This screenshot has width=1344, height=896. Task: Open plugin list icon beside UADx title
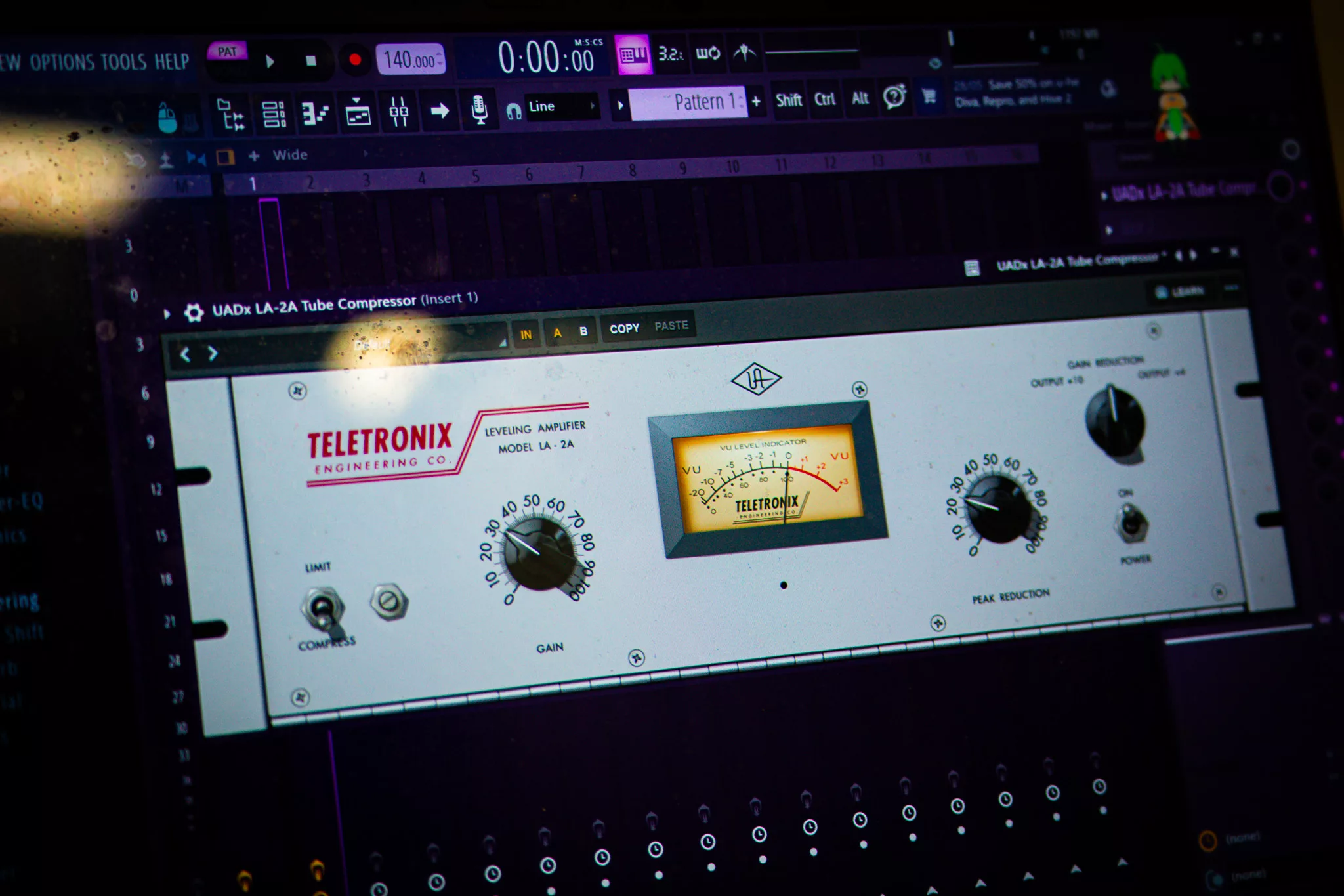pos(972,267)
